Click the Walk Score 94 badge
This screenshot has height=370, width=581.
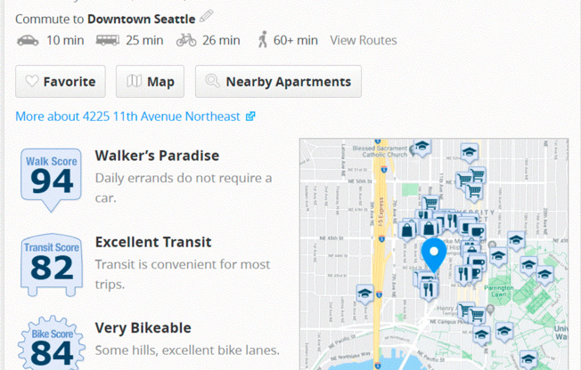pos(52,178)
